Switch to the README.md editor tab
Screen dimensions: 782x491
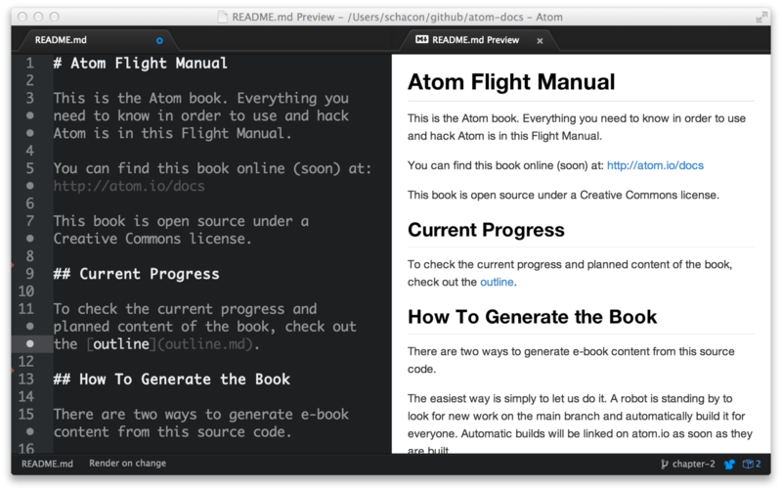[61, 40]
